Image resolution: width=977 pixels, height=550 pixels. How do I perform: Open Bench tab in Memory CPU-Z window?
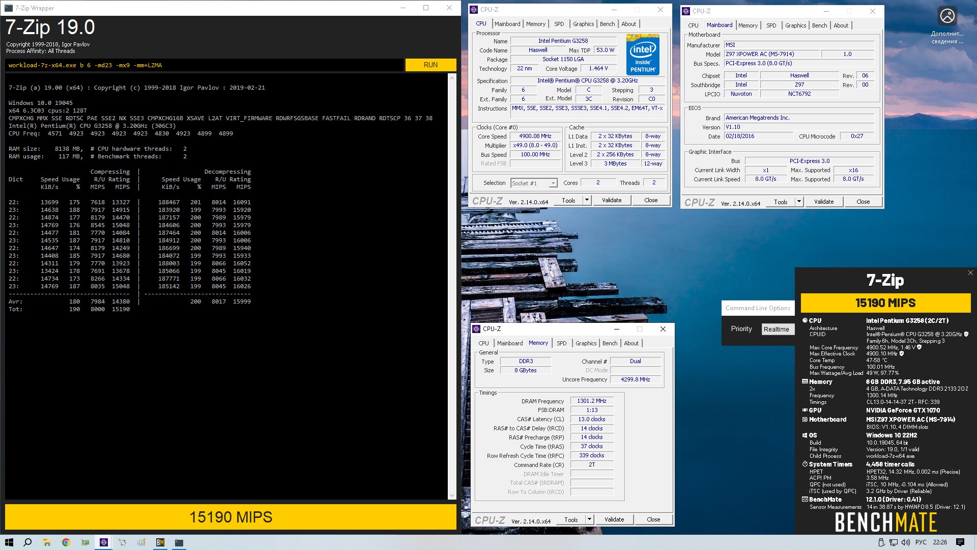click(610, 343)
